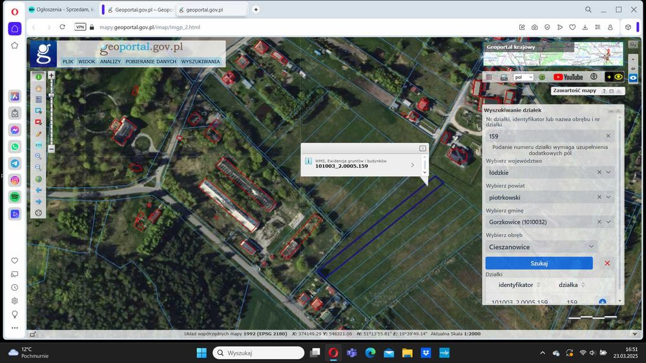Select the blue rectangle selection tool
Viewport: 646px width, 363px height.
click(38, 111)
